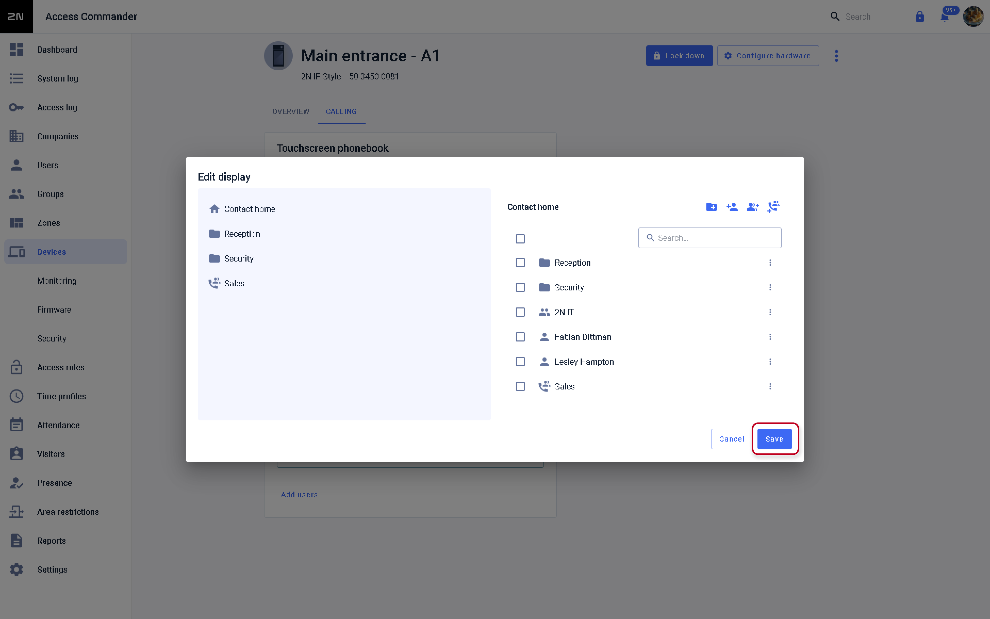Open the three-dot menu for Security row

tap(770, 287)
